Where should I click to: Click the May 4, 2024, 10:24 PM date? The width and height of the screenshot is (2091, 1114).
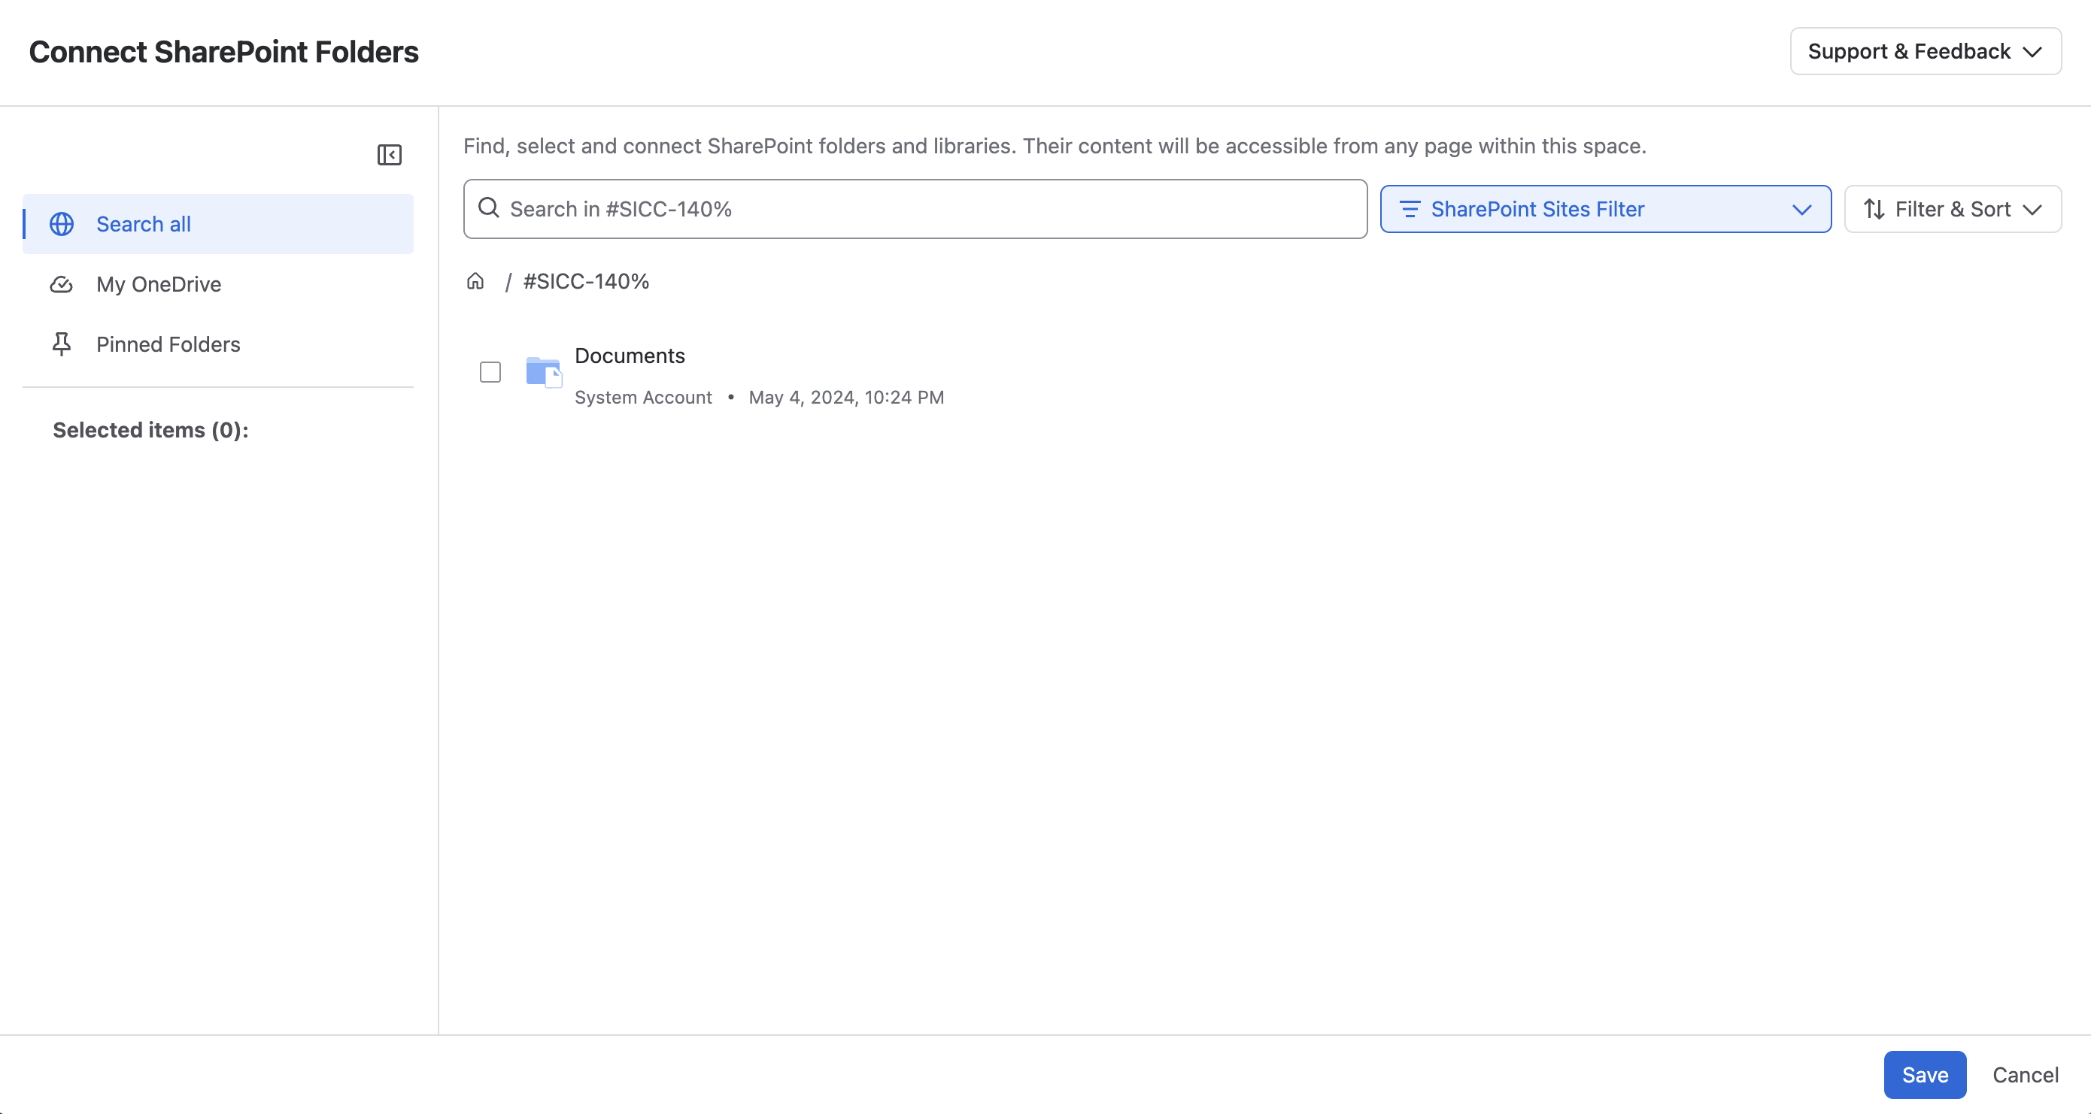pyautogui.click(x=847, y=398)
